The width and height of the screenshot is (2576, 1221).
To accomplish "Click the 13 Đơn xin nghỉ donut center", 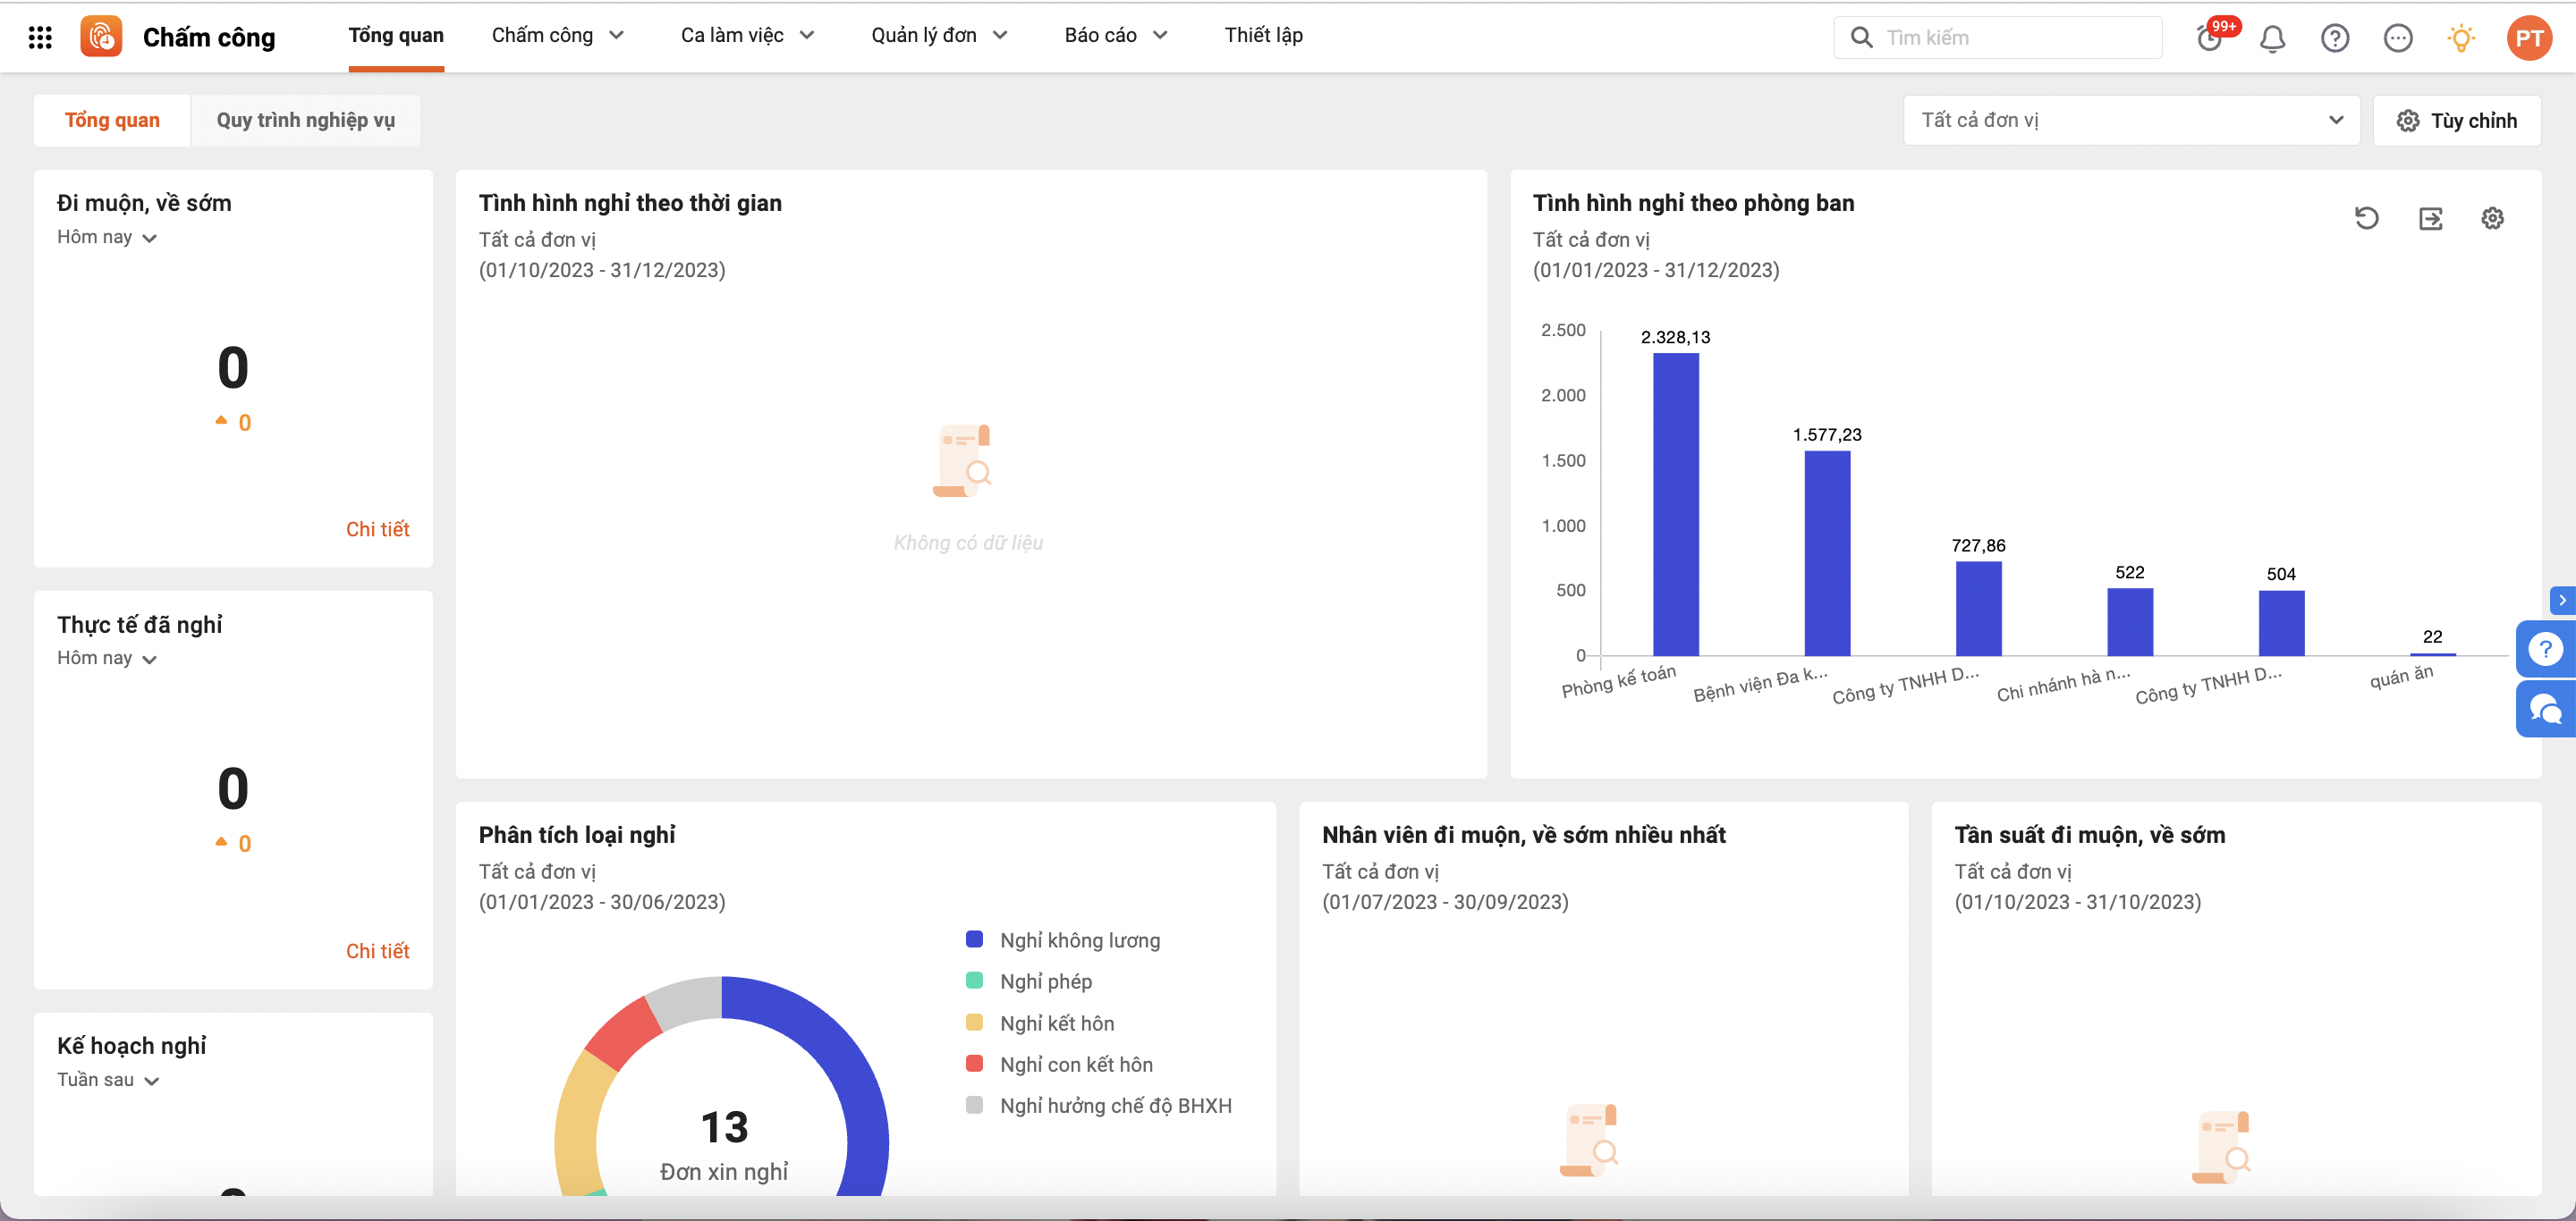I will tap(724, 1145).
